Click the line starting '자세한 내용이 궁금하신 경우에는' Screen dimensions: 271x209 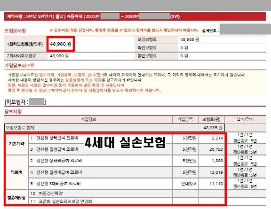tap(75, 80)
